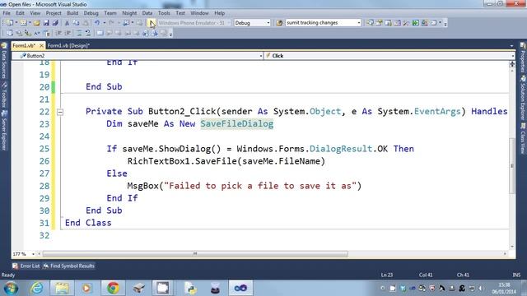Click the Undo arrow icon
Screen dimensions: 527x296
97,23
